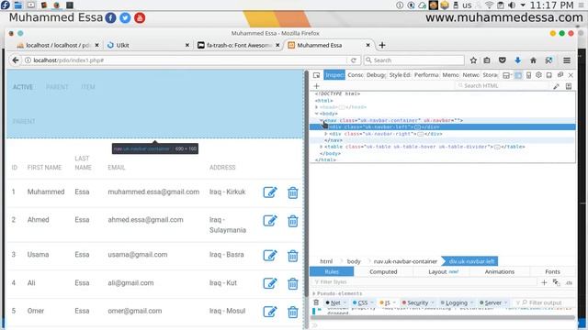Toggle the .cls class panel button
The width and height of the screenshot is (588, 330).
[569, 282]
